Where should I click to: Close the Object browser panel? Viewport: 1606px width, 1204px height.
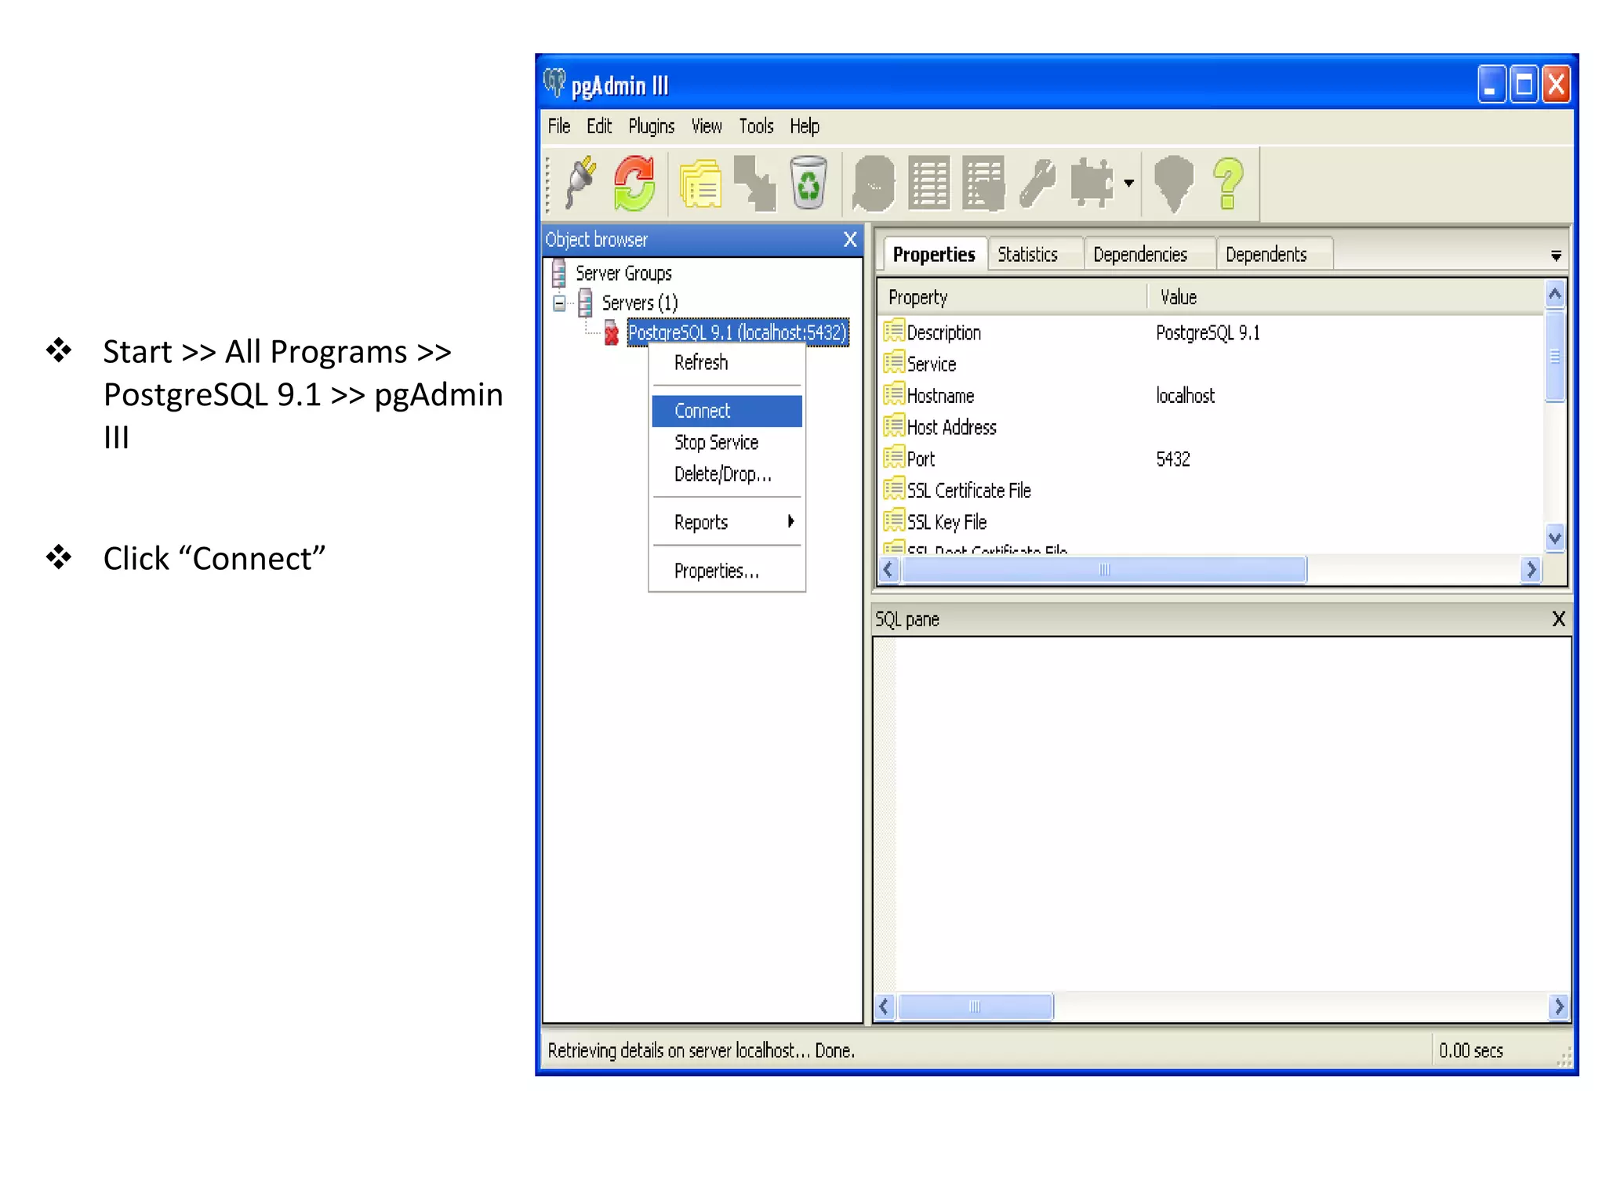(x=850, y=239)
